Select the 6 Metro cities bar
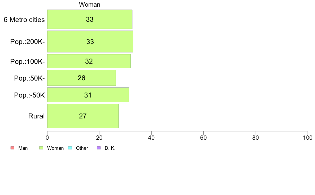 (x=90, y=19)
